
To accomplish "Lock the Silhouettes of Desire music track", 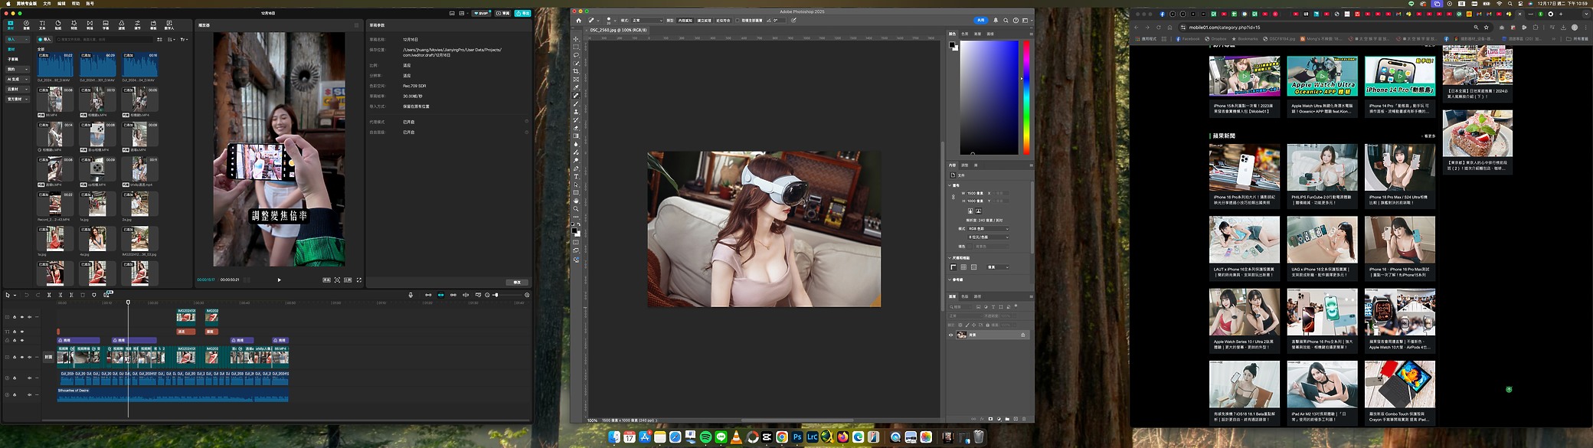I will pos(14,395).
